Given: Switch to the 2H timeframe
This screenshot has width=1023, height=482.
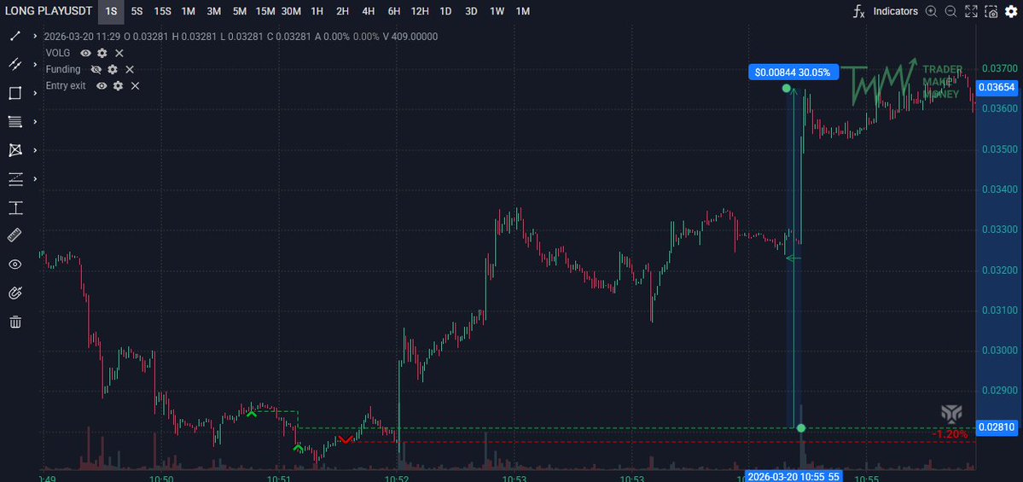Looking at the screenshot, I should pos(342,11).
